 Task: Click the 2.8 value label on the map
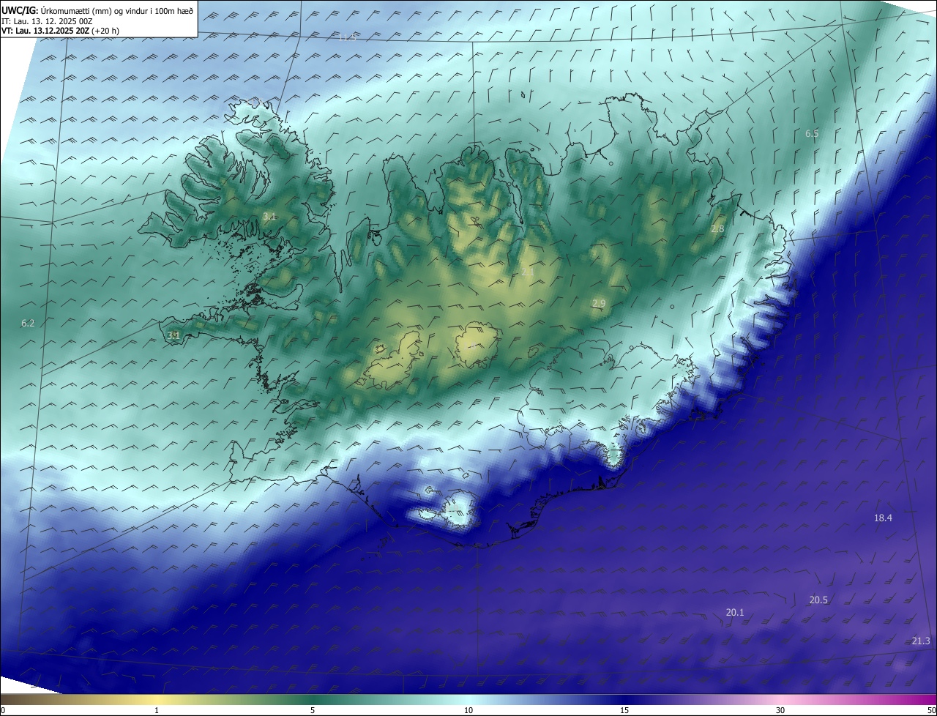[717, 228]
